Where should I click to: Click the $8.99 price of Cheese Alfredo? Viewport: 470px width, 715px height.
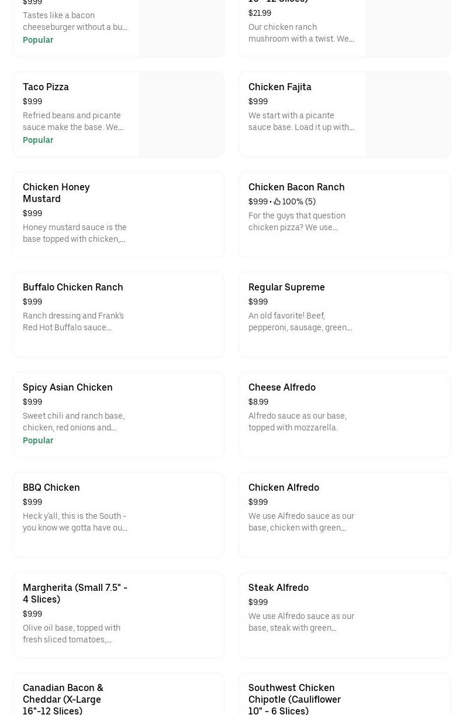[258, 402]
